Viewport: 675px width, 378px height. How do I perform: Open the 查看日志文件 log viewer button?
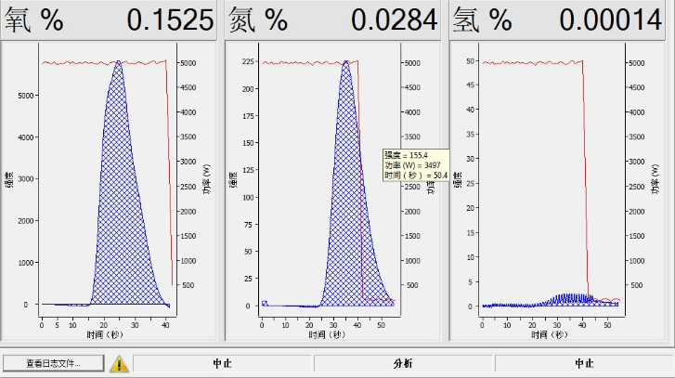(53, 363)
